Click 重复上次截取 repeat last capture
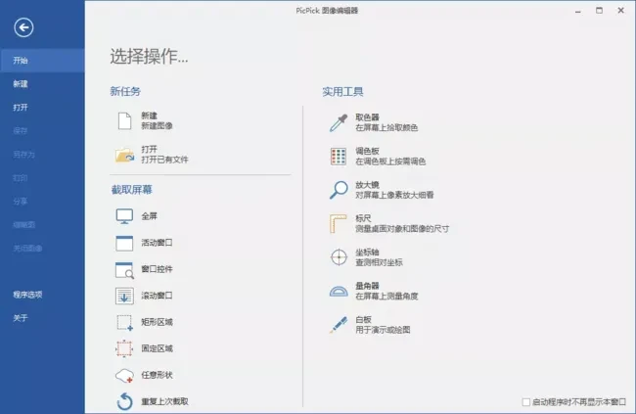 coord(125,401)
